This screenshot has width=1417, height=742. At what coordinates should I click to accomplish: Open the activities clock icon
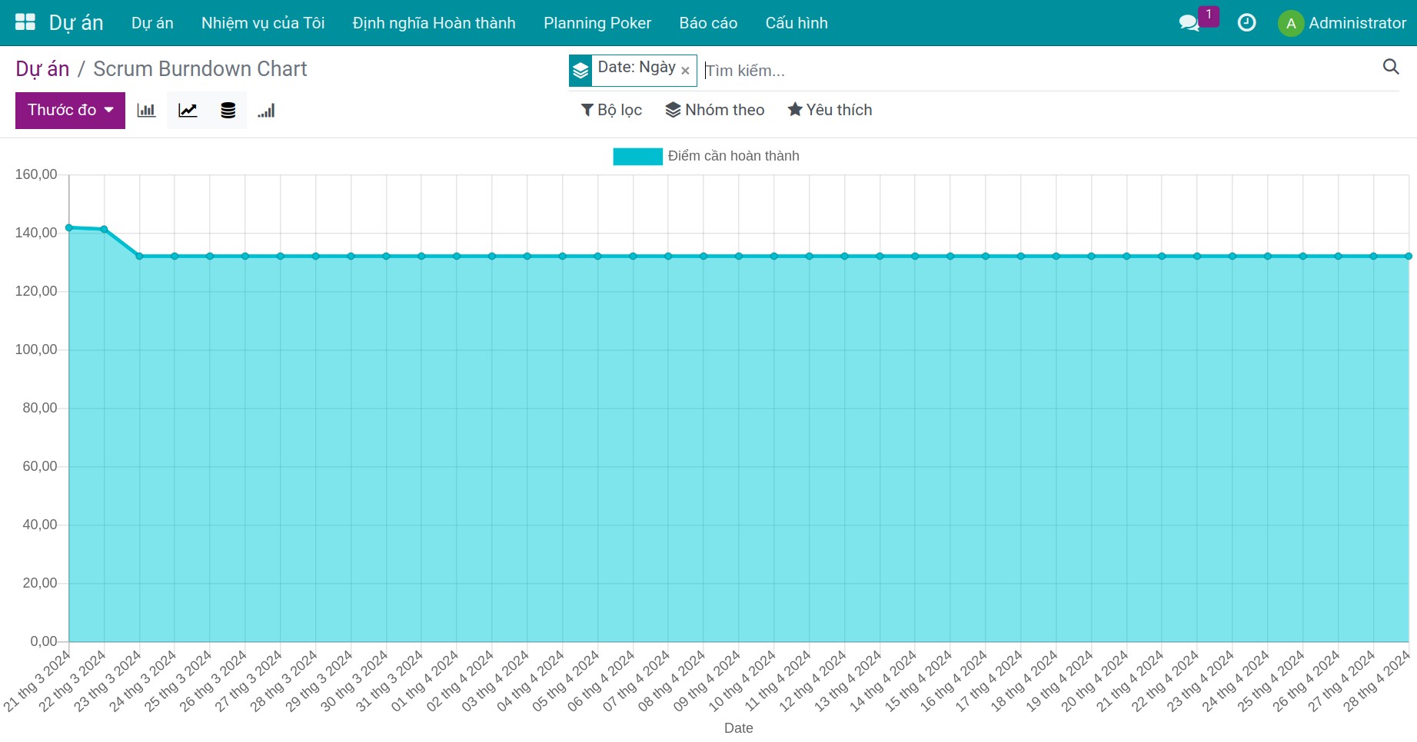click(x=1246, y=23)
